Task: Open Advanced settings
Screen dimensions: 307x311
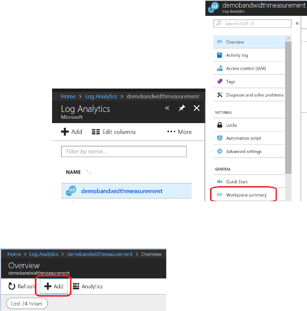Action: [x=249, y=152]
